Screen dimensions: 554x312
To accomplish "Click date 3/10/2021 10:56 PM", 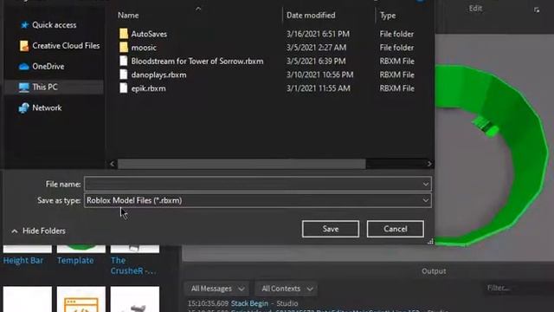I will point(319,75).
